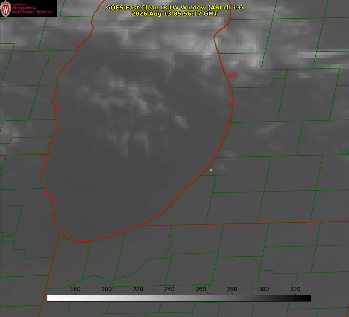Click the yellow dot marker near the lakeshore
Screen dimensions: 349x317
pyautogui.click(x=211, y=170)
